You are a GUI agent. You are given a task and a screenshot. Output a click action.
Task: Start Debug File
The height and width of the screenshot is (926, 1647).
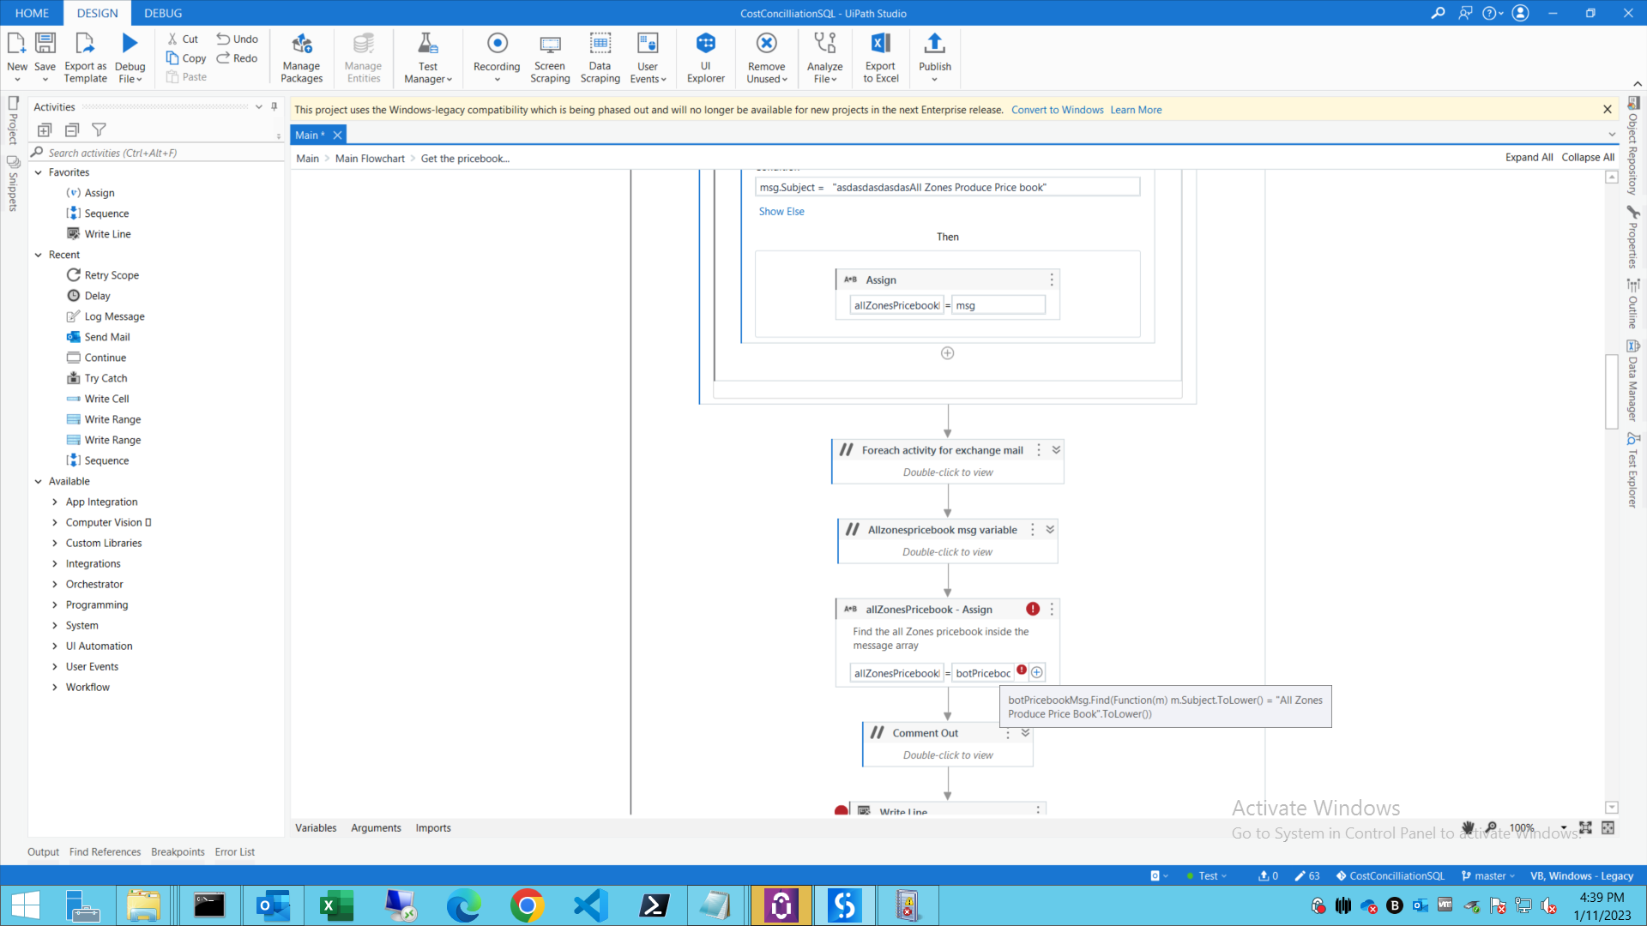(130, 57)
